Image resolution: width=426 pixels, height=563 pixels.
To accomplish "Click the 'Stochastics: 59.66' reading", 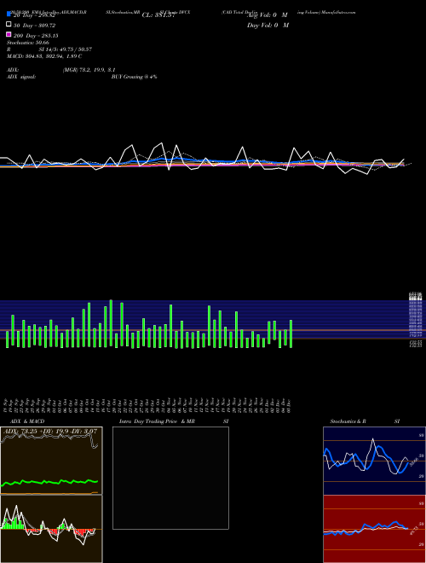I will (28, 43).
